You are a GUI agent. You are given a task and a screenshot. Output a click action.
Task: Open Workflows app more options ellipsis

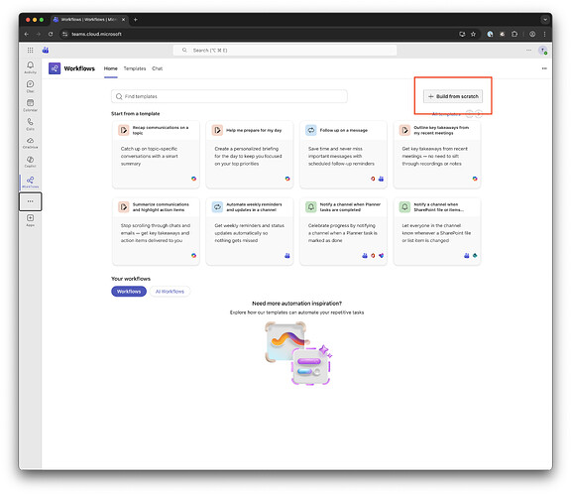point(544,68)
